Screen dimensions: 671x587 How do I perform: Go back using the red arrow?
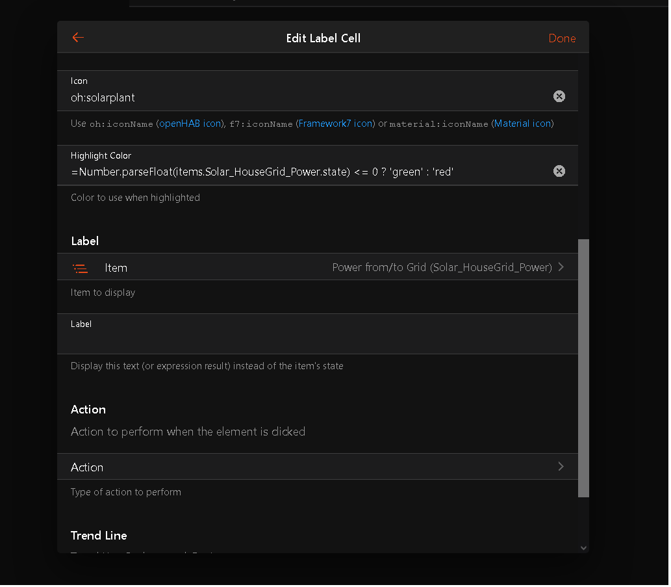pyautogui.click(x=78, y=38)
